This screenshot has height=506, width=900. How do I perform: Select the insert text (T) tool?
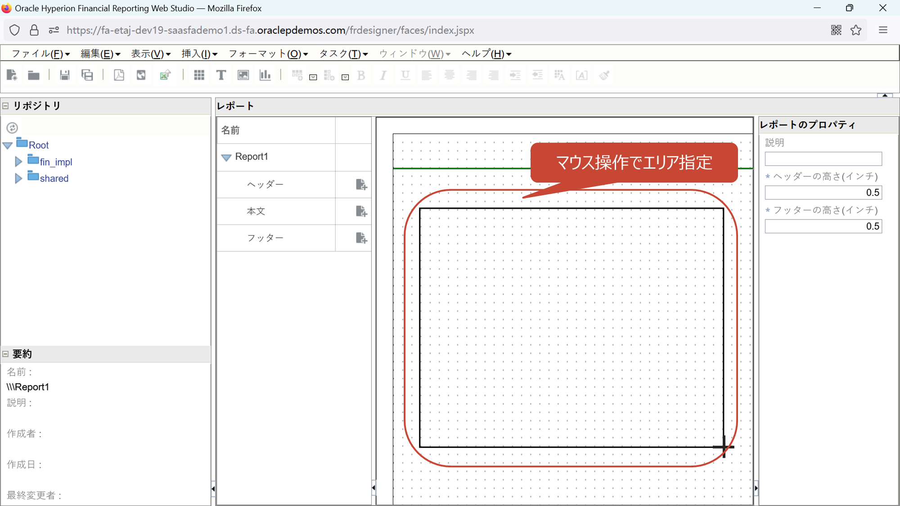coord(221,75)
